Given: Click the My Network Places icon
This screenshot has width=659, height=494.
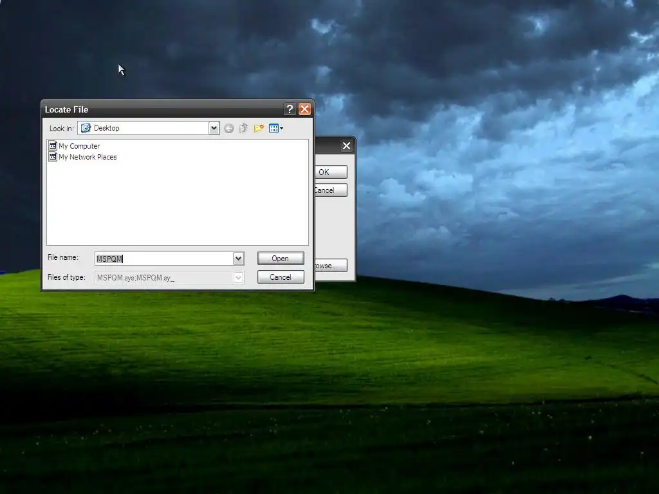Looking at the screenshot, I should 53,157.
